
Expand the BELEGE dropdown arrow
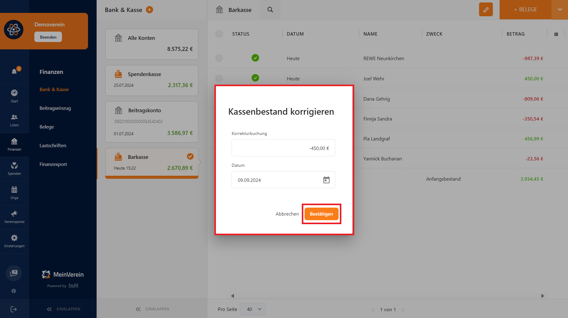560,10
